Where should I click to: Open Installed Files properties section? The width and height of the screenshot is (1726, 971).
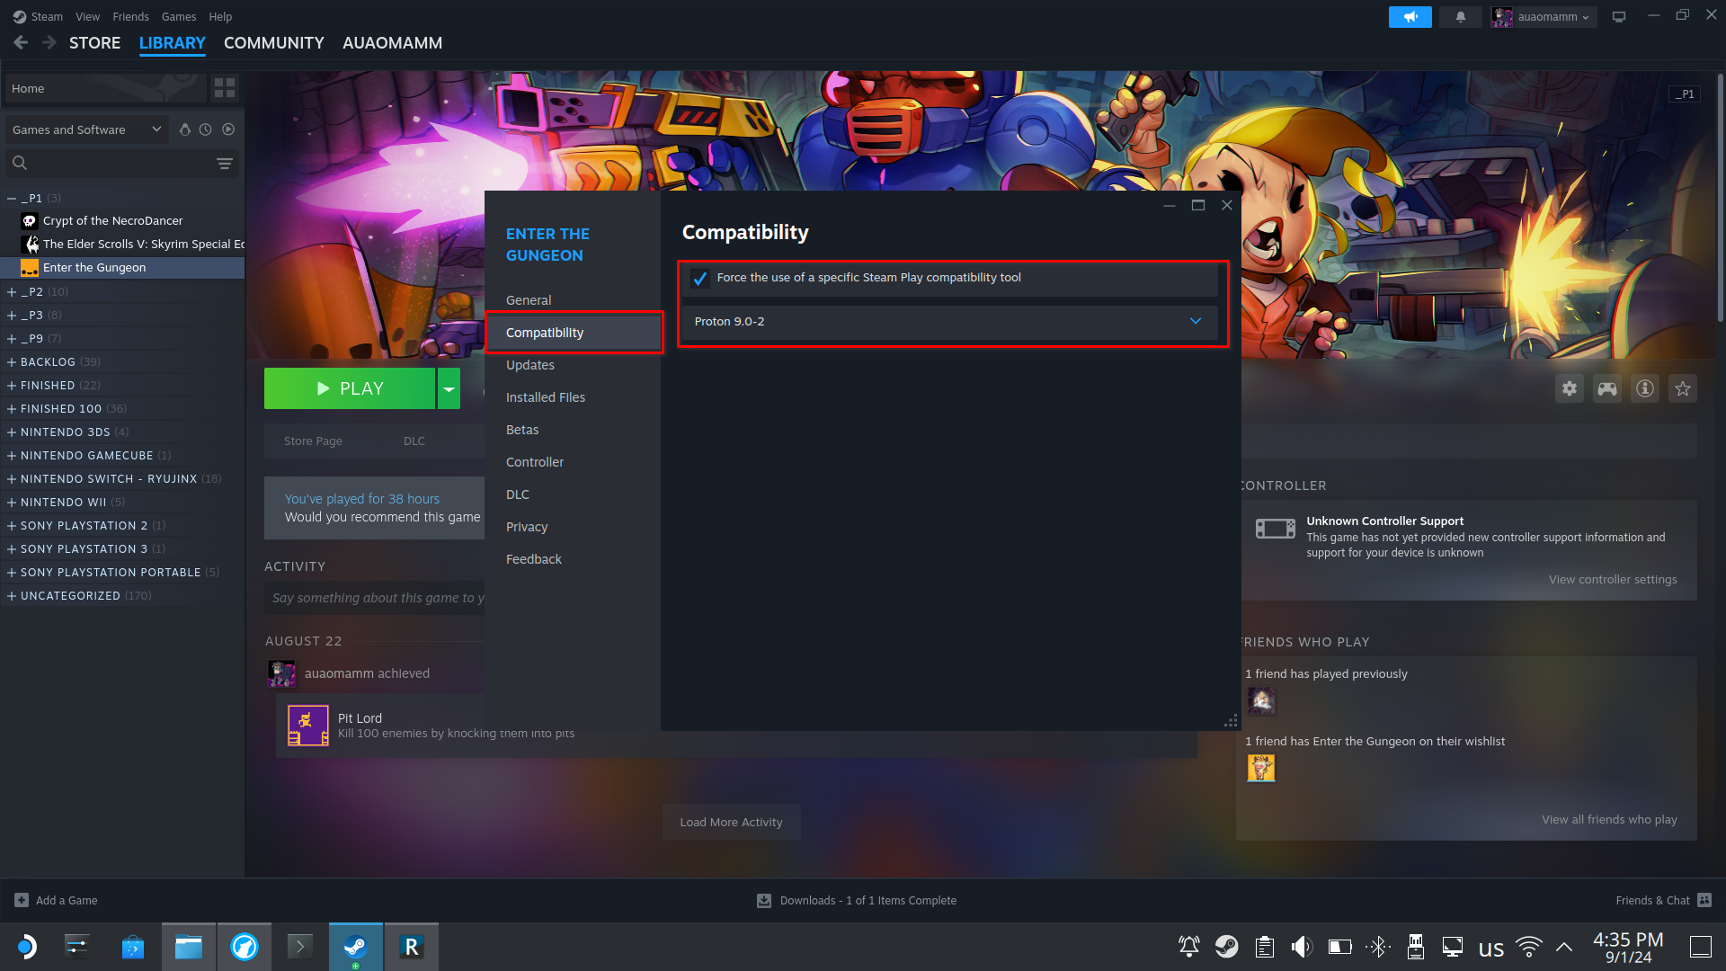(546, 396)
